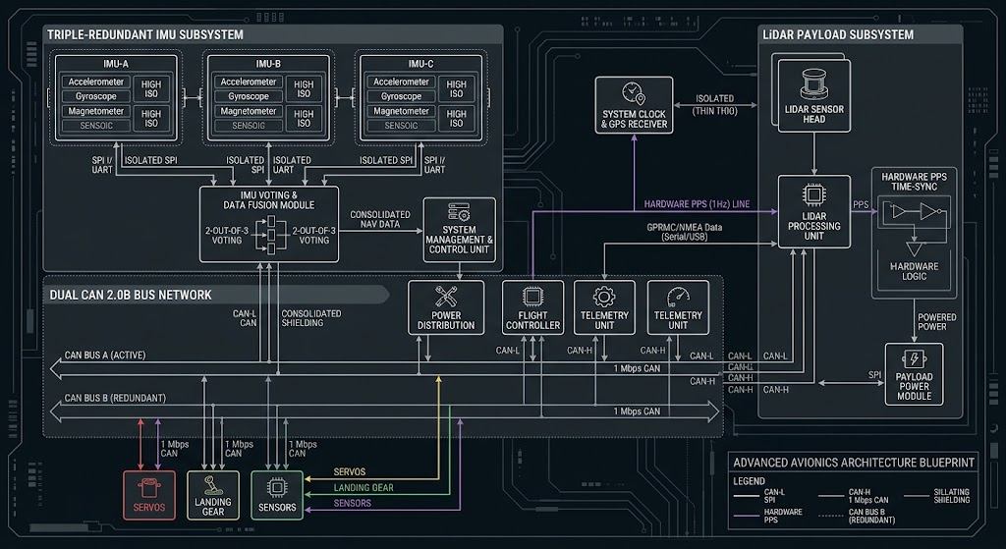Click the "CAN-L CAN" label beside Consolidated Shielding
1006x549 pixels.
point(245,318)
